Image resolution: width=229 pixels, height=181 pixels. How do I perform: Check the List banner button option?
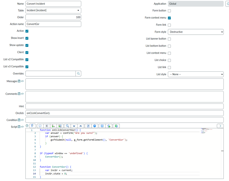pyautogui.click(x=169, y=39)
